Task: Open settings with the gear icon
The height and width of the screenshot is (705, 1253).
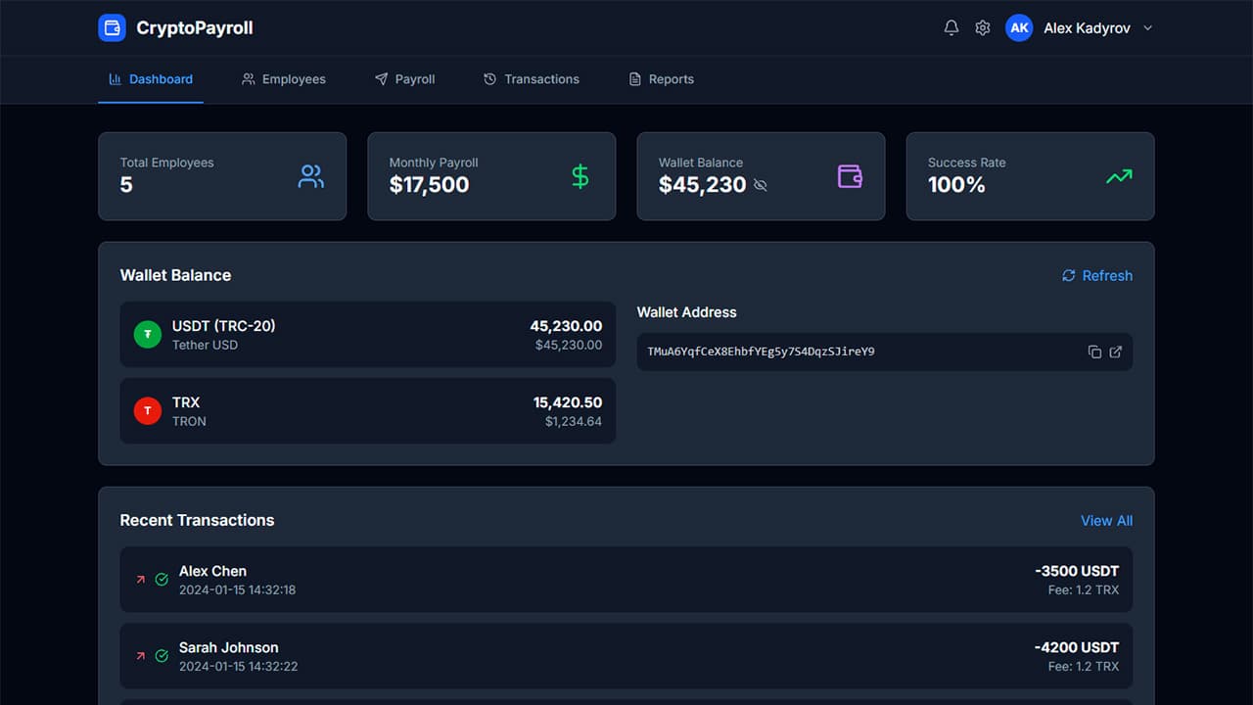Action: point(982,27)
